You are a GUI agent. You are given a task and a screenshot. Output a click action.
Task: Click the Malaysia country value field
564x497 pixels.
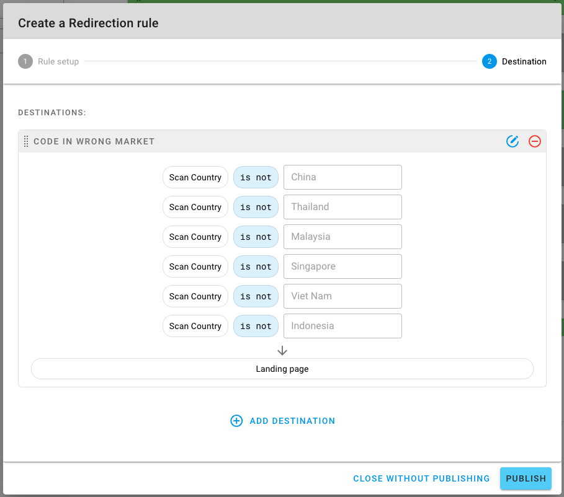tap(342, 237)
